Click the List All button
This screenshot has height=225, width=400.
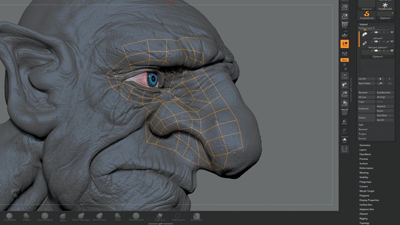pyautogui.click(x=367, y=79)
